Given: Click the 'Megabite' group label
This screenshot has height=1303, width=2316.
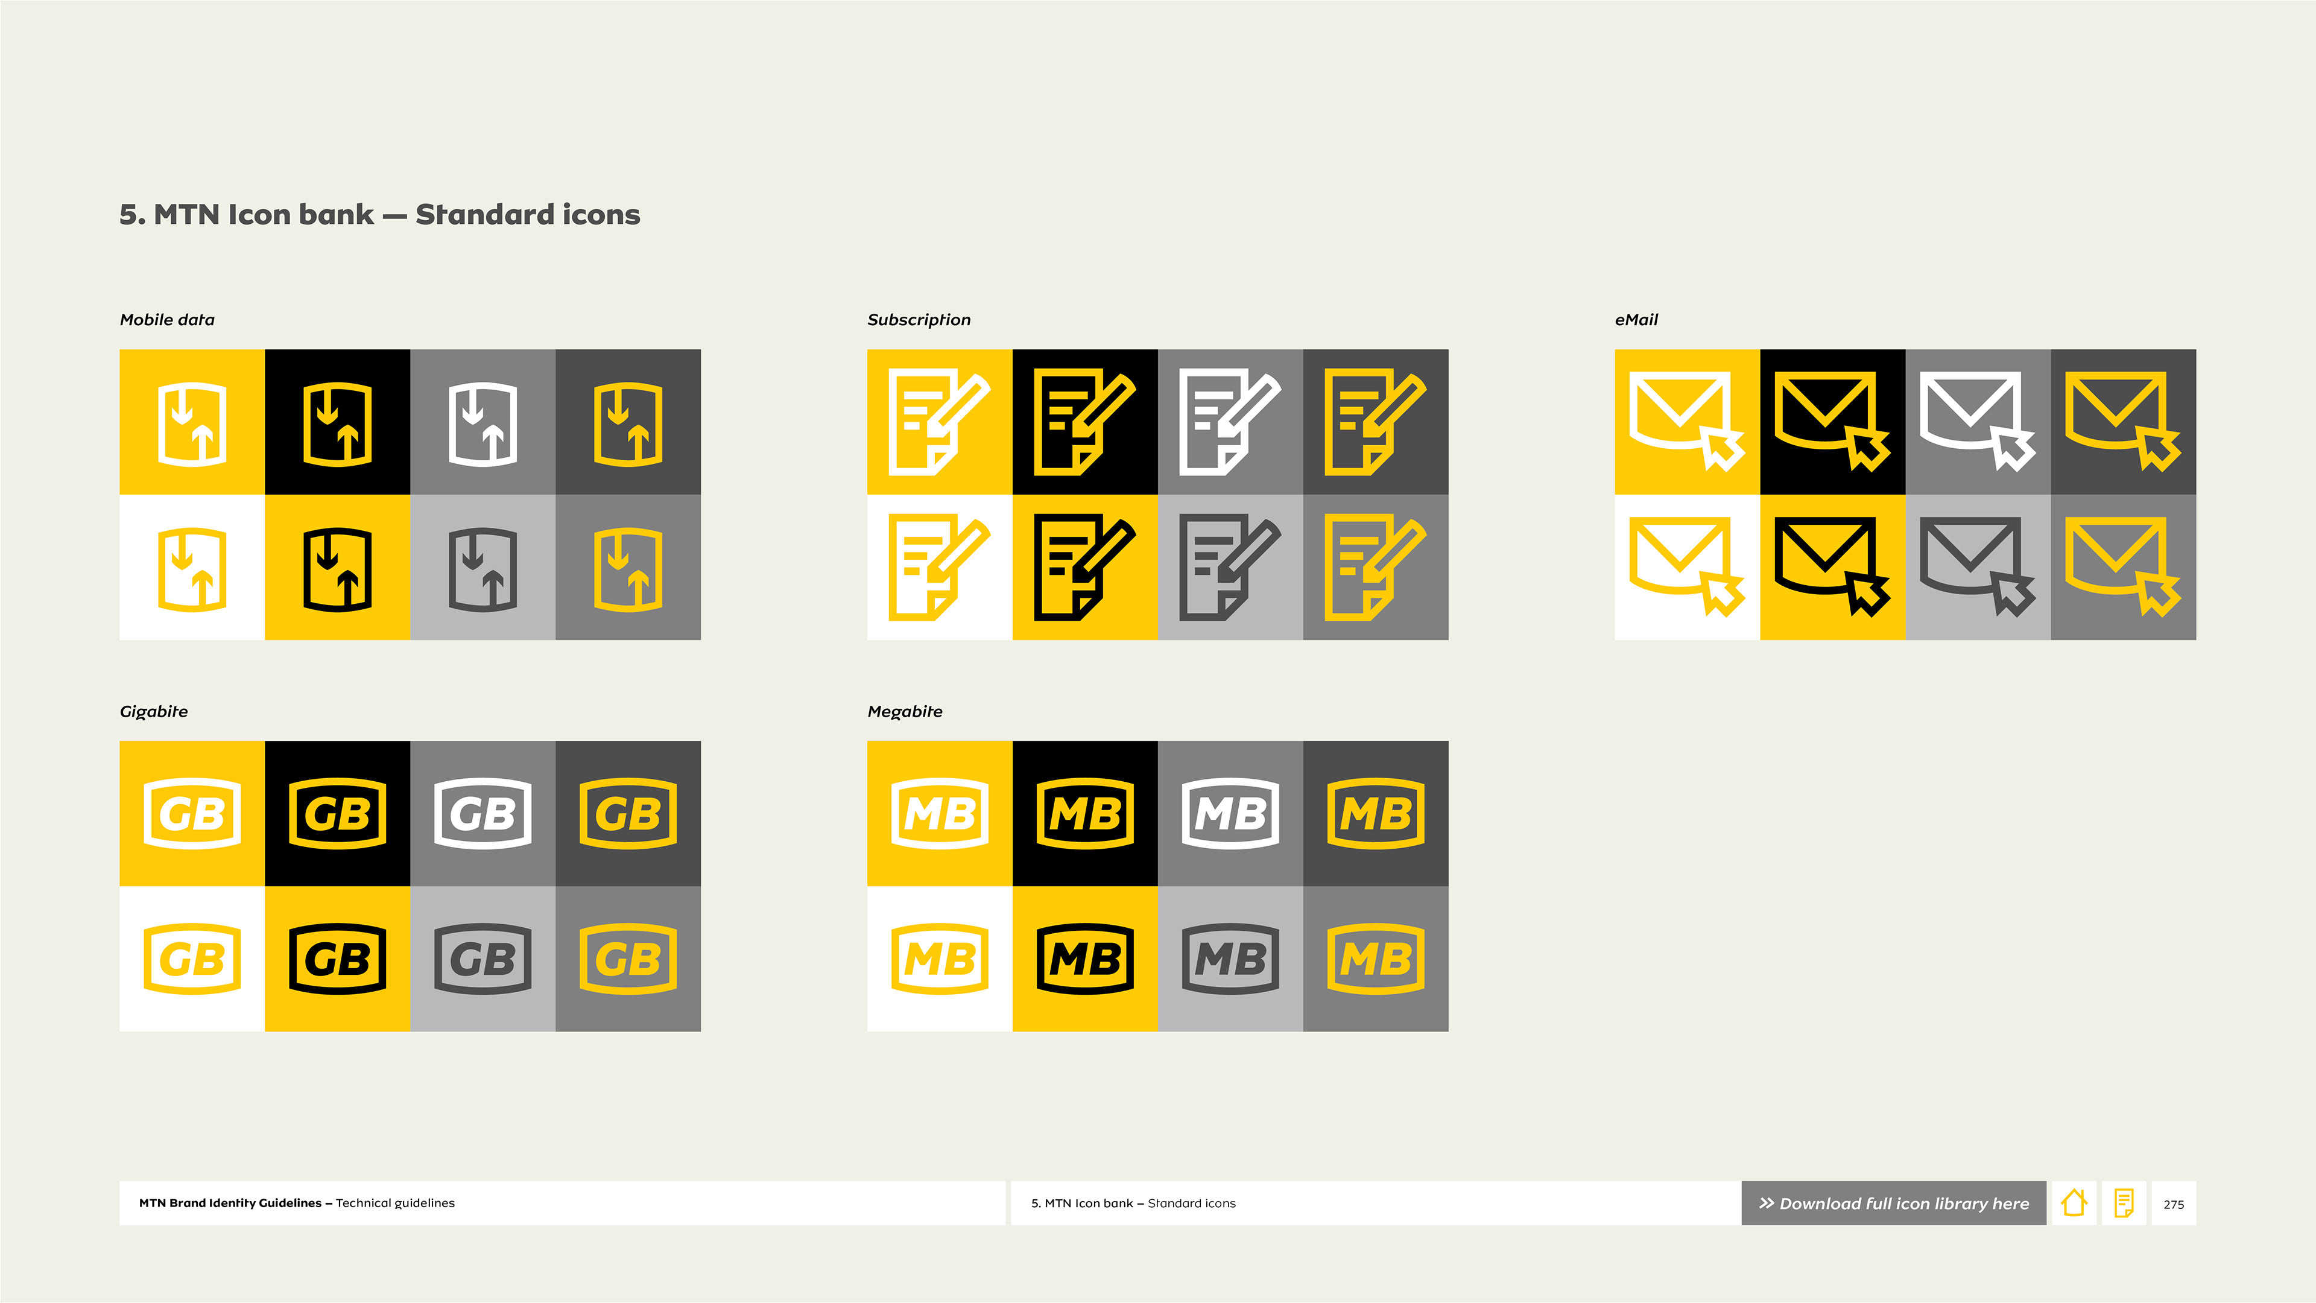Looking at the screenshot, I should (905, 711).
